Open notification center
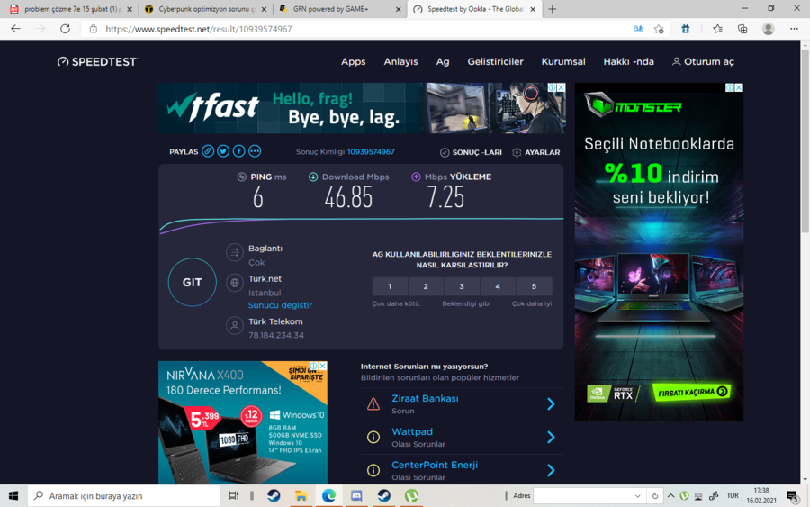Image resolution: width=810 pixels, height=507 pixels. (x=792, y=497)
